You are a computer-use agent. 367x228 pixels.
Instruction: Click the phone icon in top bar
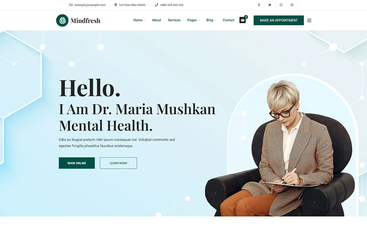[x=156, y=5]
